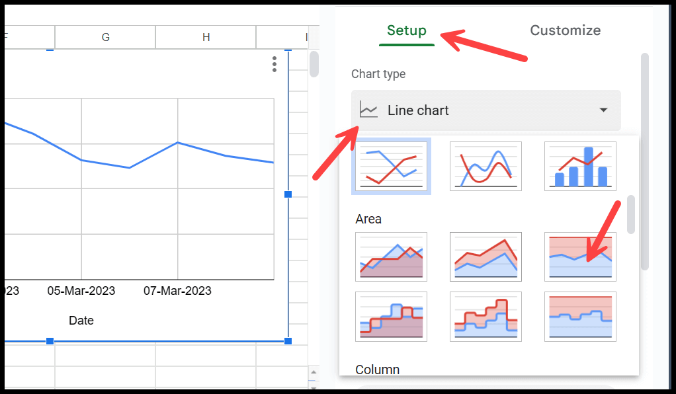
Task: Click the 05-Mar-2023 axis label
Action: [x=81, y=291]
